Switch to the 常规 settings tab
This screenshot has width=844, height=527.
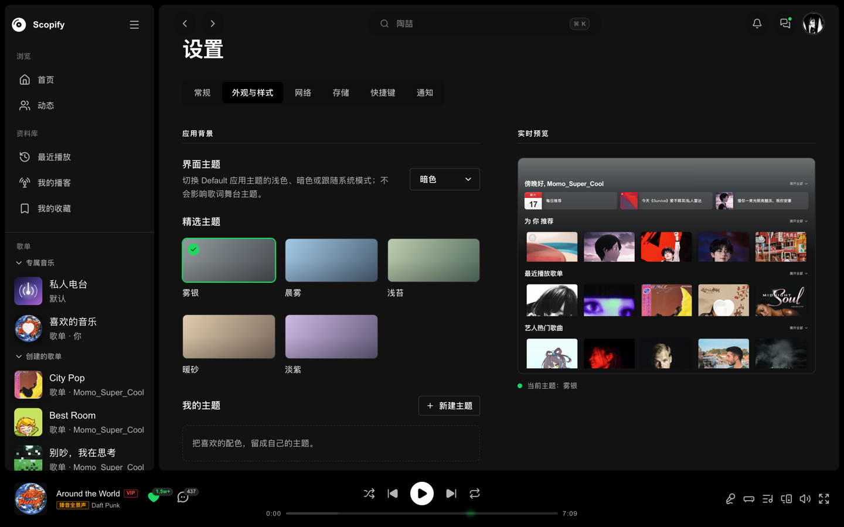(202, 93)
